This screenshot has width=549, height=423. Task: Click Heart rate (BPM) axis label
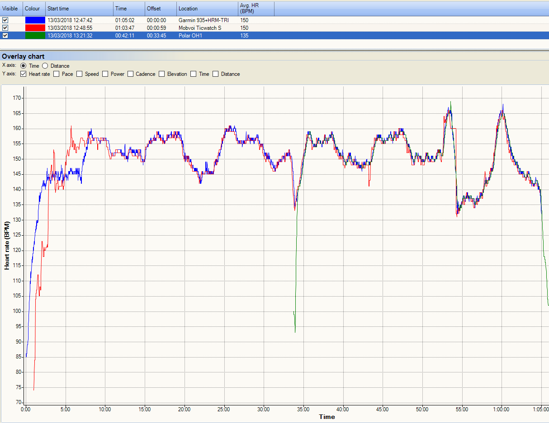click(7, 246)
